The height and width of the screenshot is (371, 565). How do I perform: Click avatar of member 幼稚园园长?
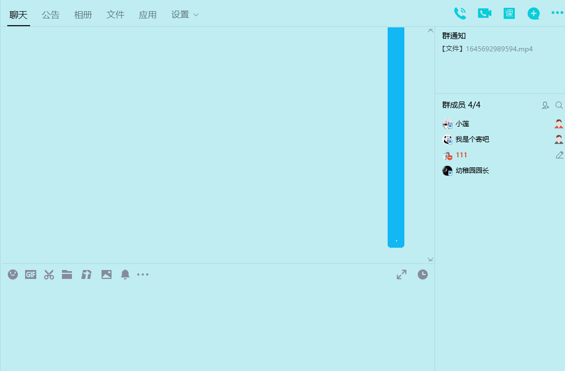point(447,171)
